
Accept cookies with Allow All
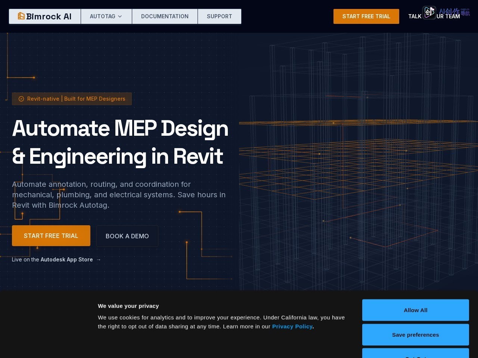[x=416, y=310]
